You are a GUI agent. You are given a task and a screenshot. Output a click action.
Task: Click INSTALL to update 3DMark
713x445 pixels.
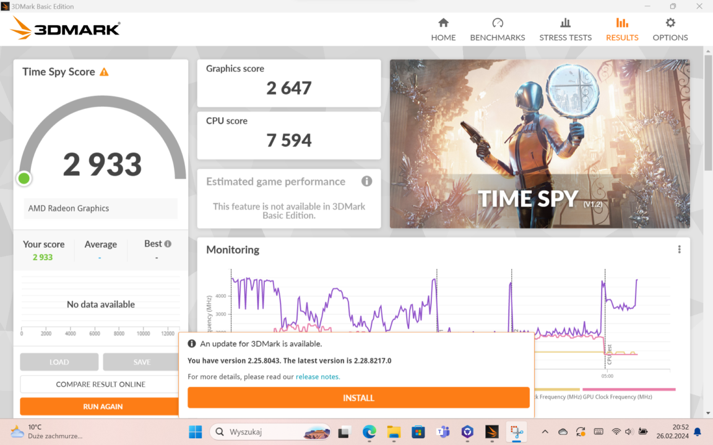pos(358,398)
